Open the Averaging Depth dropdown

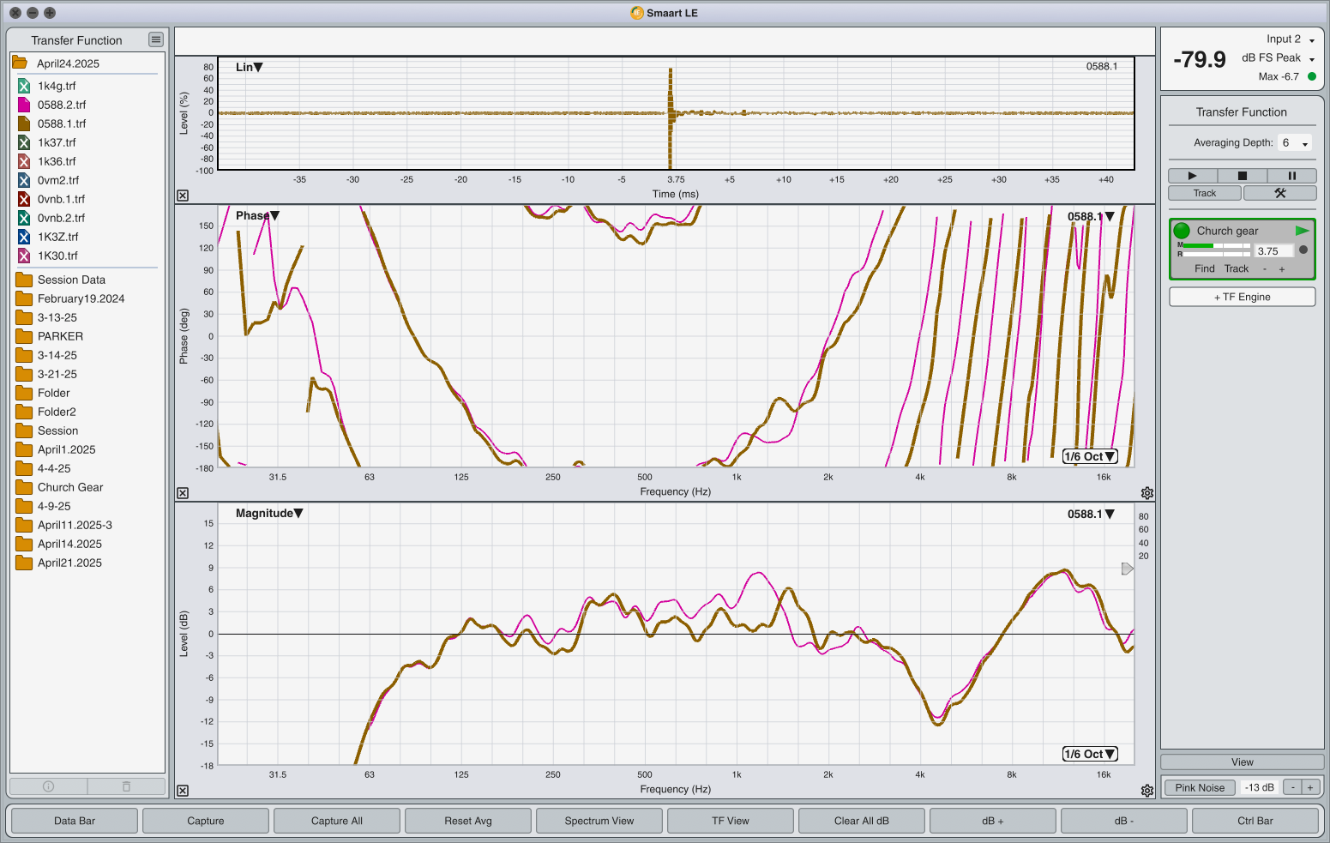pyautogui.click(x=1294, y=143)
